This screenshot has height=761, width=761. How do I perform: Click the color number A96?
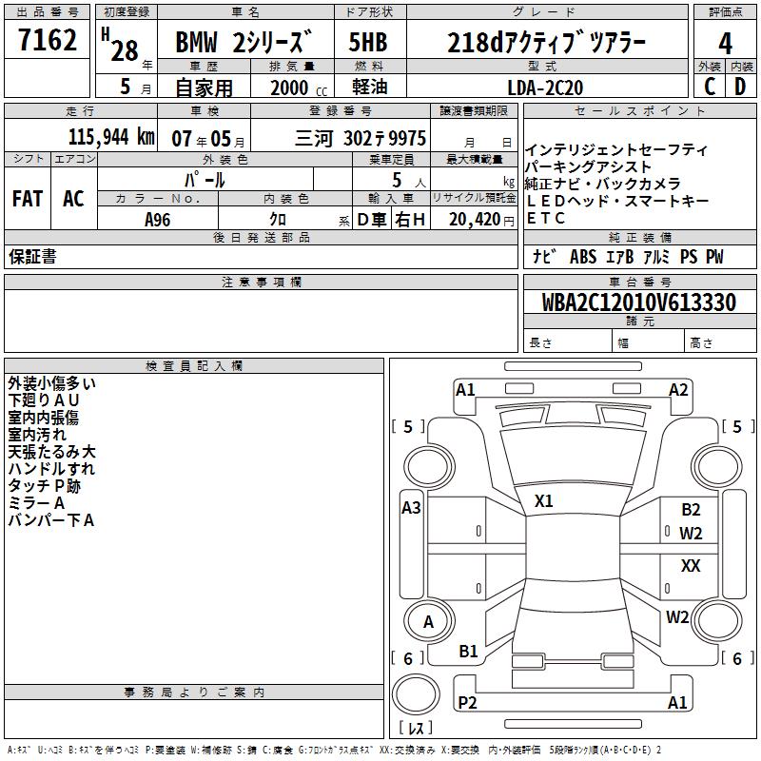pyautogui.click(x=158, y=220)
